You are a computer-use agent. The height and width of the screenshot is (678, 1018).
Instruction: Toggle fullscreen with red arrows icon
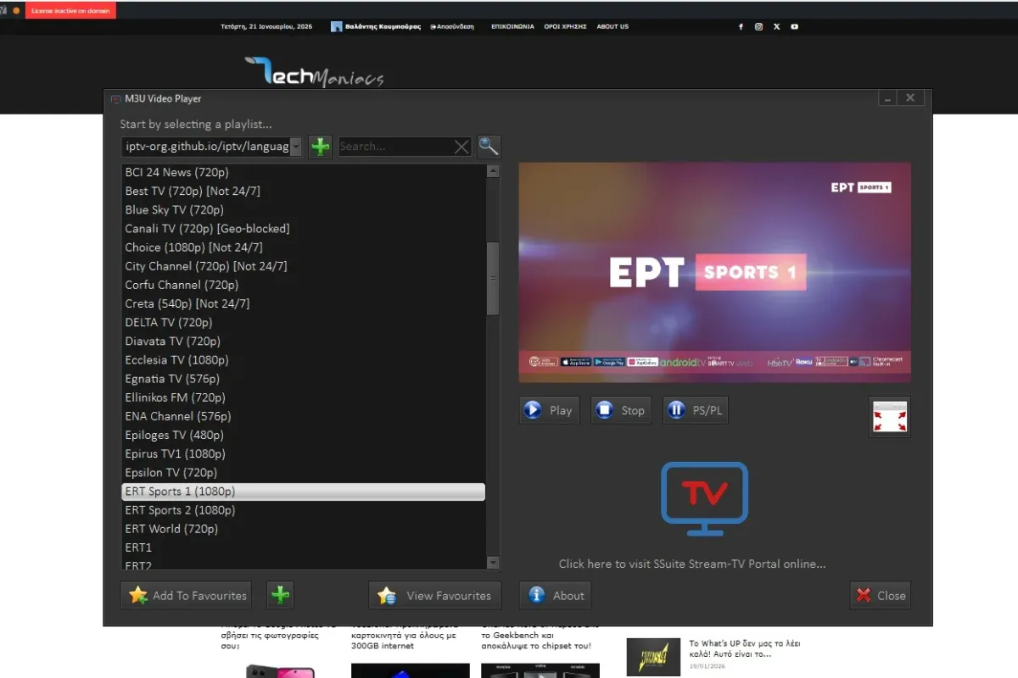point(889,417)
